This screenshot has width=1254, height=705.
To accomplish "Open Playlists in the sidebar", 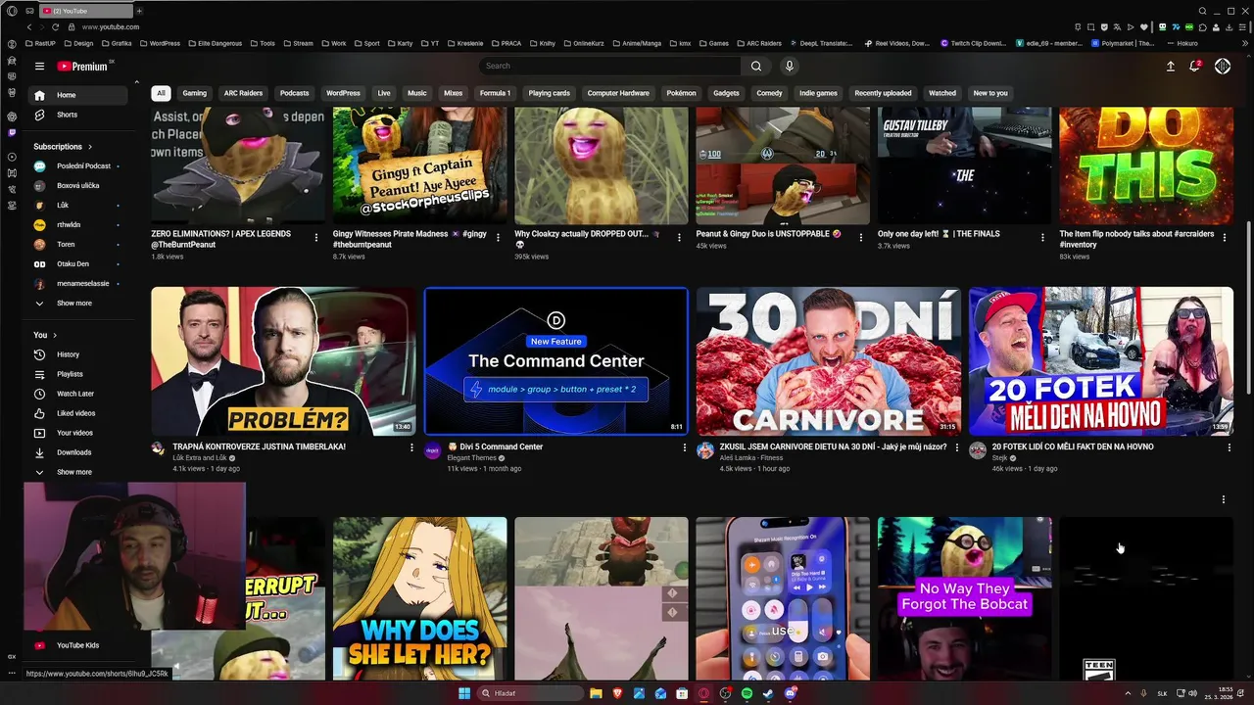I will [x=77, y=374].
